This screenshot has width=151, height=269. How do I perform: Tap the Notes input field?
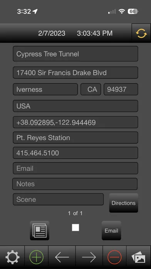(x=75, y=184)
